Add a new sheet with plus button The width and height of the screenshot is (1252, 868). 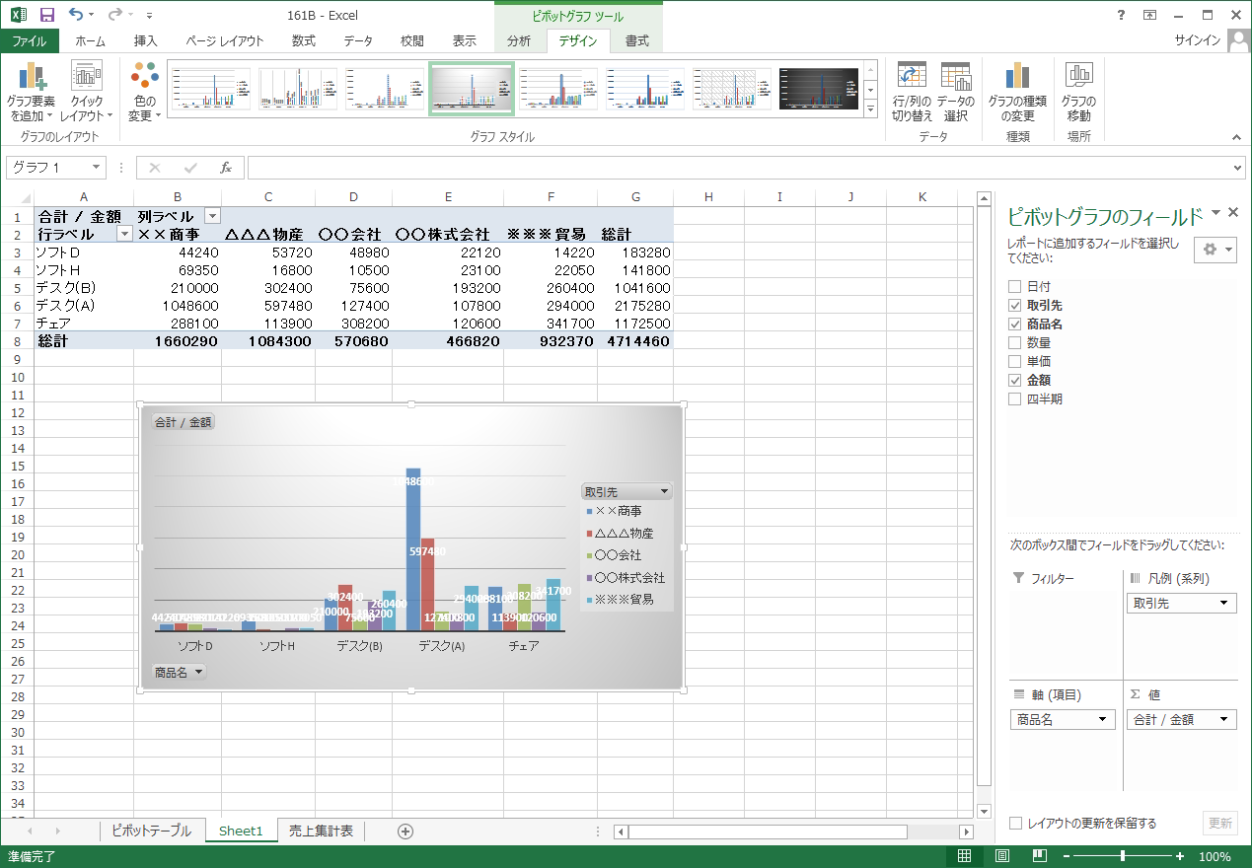coord(405,832)
